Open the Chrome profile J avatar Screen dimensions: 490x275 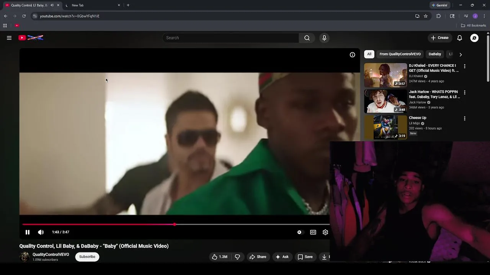tap(475, 16)
